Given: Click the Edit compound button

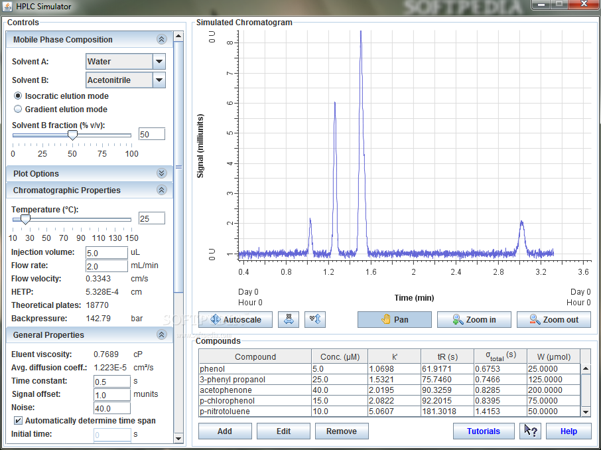Looking at the screenshot, I should 283,431.
